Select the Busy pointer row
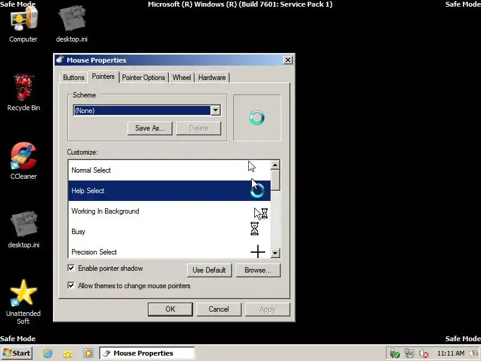481x361 pixels. click(x=170, y=232)
